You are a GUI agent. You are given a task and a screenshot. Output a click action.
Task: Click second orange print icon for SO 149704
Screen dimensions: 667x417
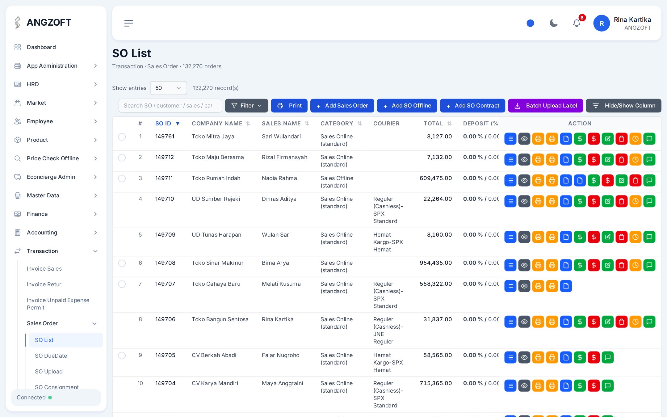click(552, 385)
